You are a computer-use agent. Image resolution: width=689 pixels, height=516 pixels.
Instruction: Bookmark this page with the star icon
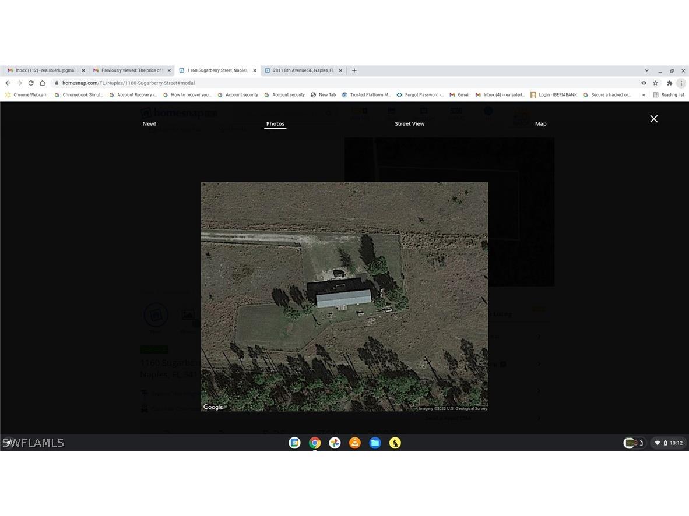655,83
